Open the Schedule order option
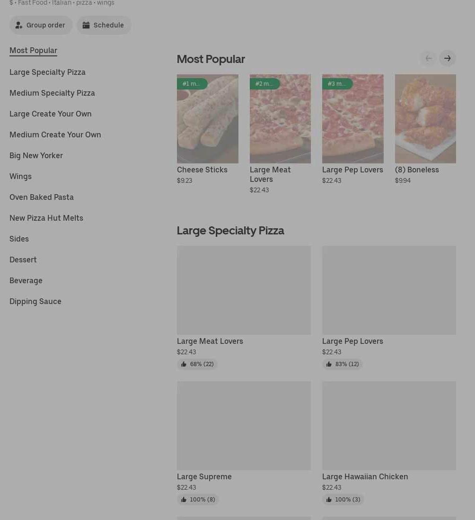 [104, 25]
